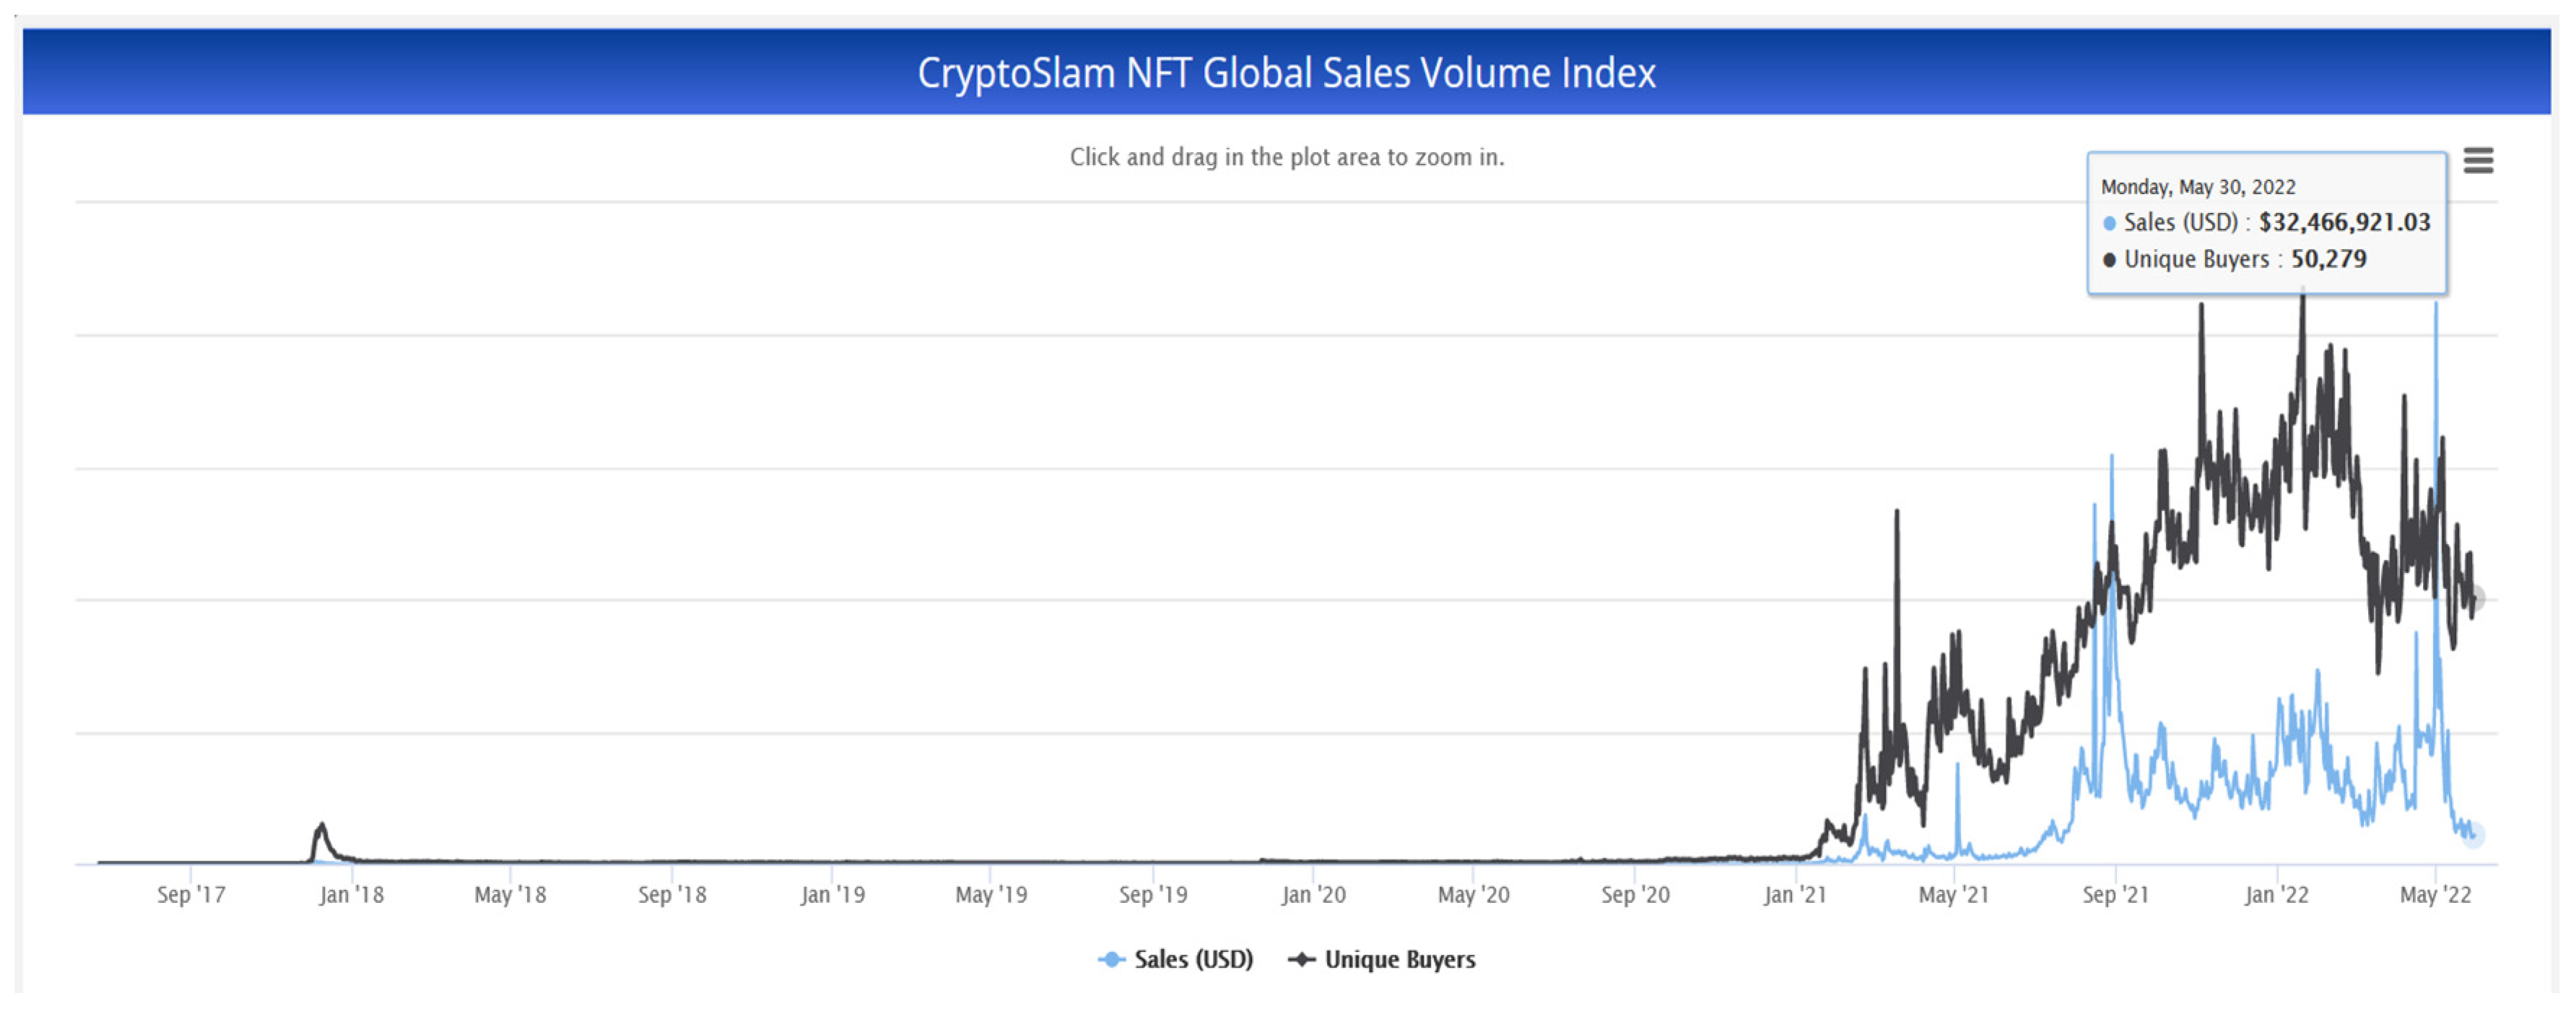This screenshot has width=2576, height=1014.
Task: Click the black Unique Buyers legend marker
Action: 1301,959
